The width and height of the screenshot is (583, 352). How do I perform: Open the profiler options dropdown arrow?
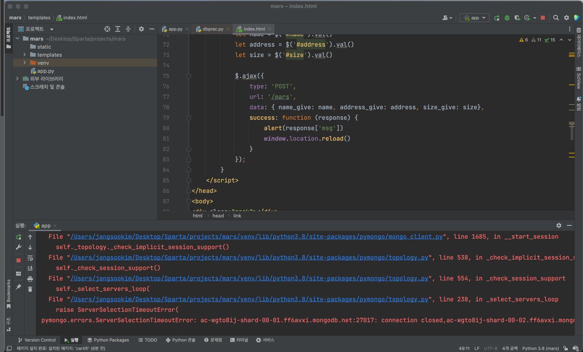point(535,18)
